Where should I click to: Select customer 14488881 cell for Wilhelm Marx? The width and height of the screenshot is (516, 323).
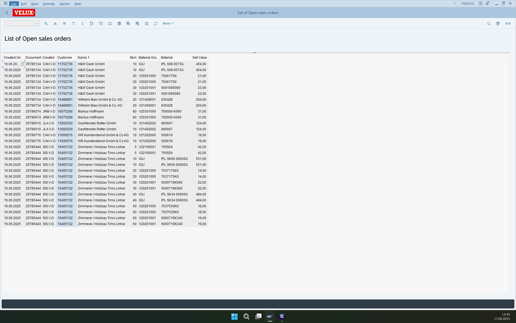pyautogui.click(x=65, y=100)
